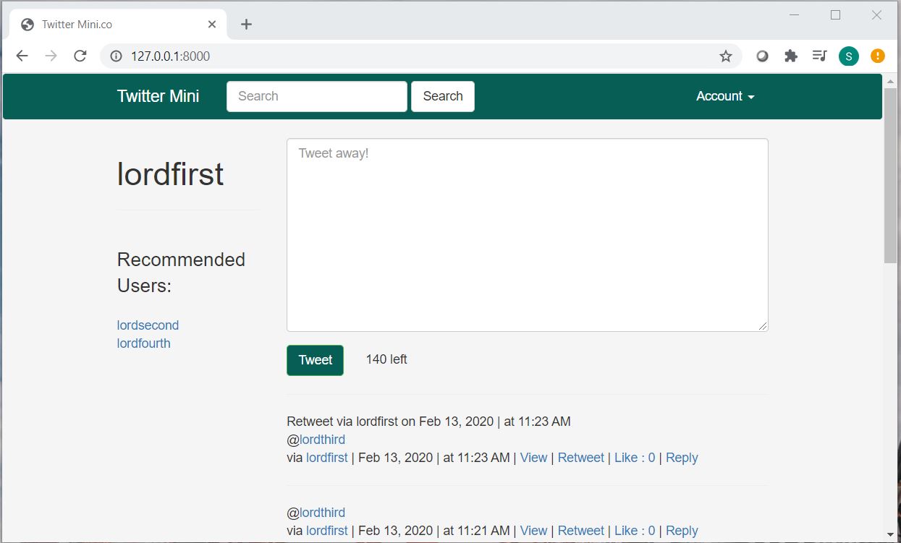The height and width of the screenshot is (543, 901).
Task: Open the Twitter Mini home brand link
Action: click(158, 96)
